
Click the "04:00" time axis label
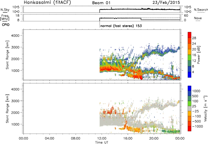pos(50,139)
